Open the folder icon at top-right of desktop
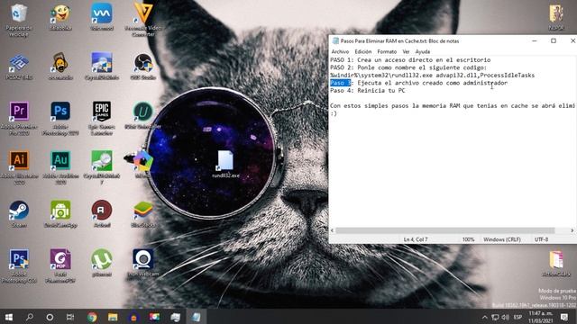The image size is (577, 324). (556, 17)
